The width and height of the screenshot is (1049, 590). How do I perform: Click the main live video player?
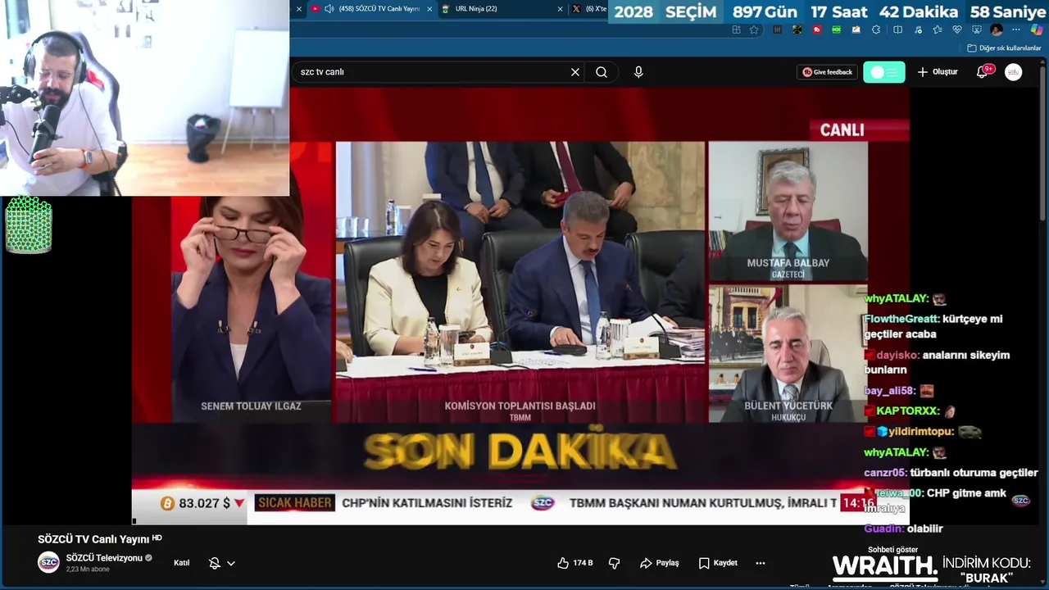click(x=520, y=305)
